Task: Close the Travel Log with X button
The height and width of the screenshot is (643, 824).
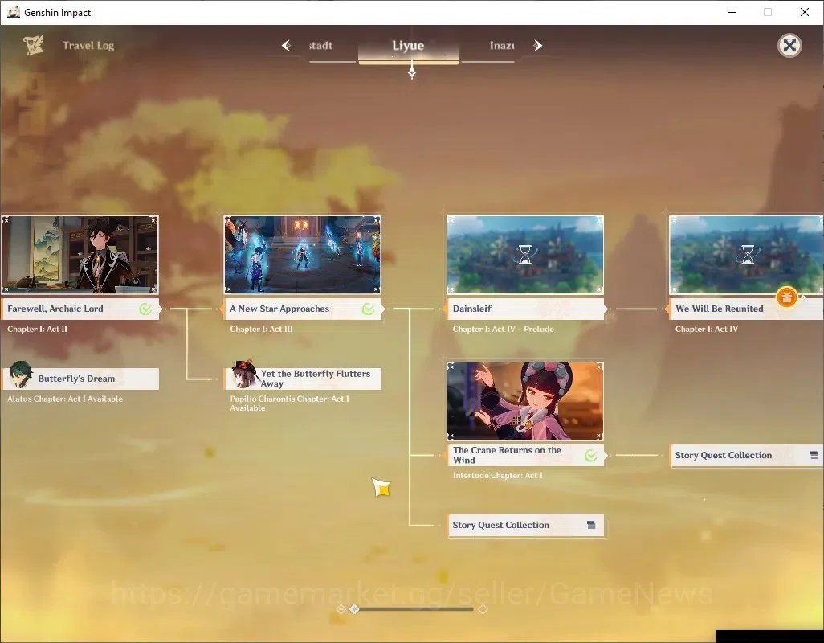Action: coord(789,46)
